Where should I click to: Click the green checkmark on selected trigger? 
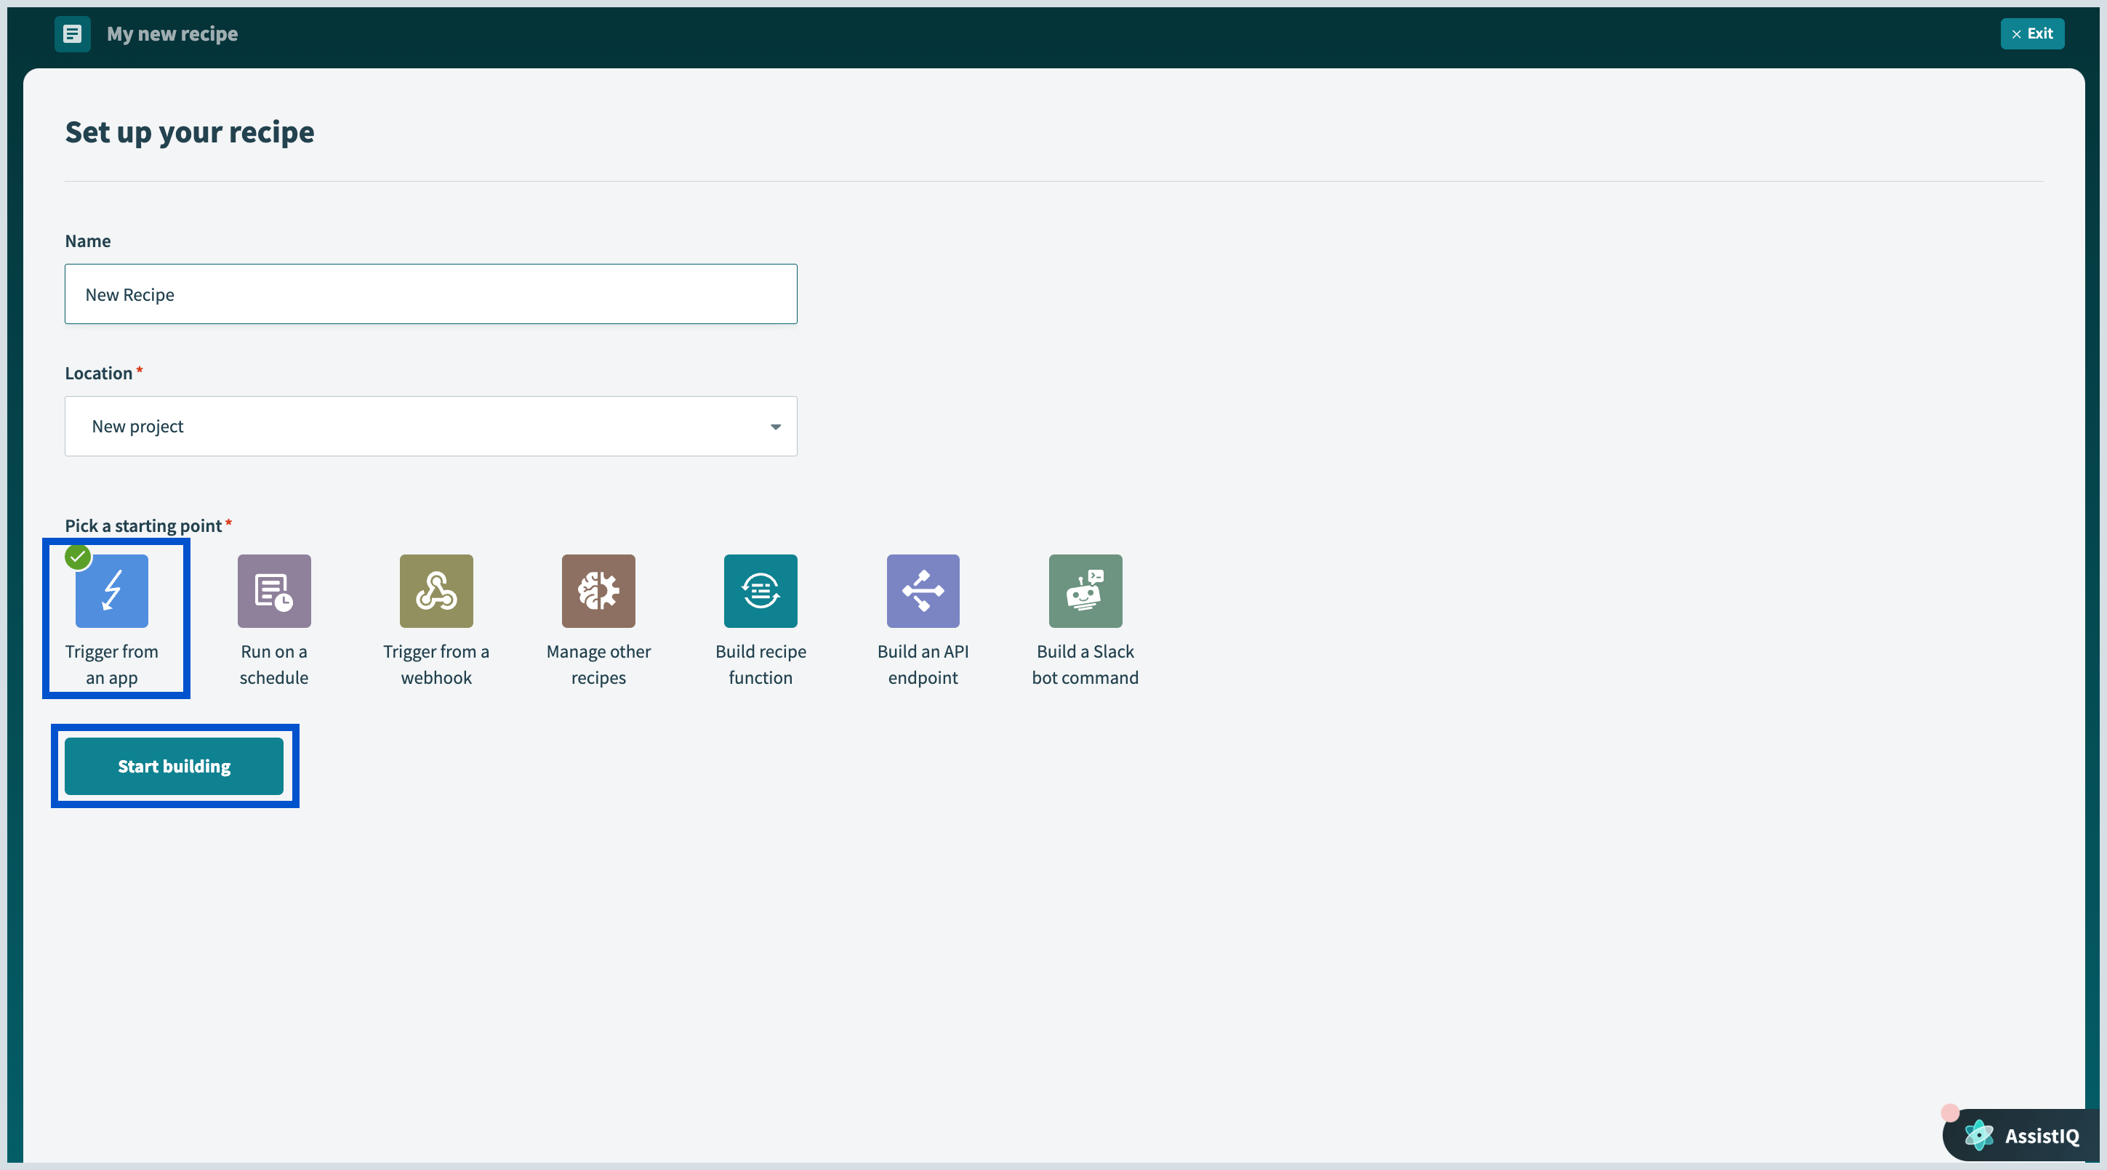(78, 557)
